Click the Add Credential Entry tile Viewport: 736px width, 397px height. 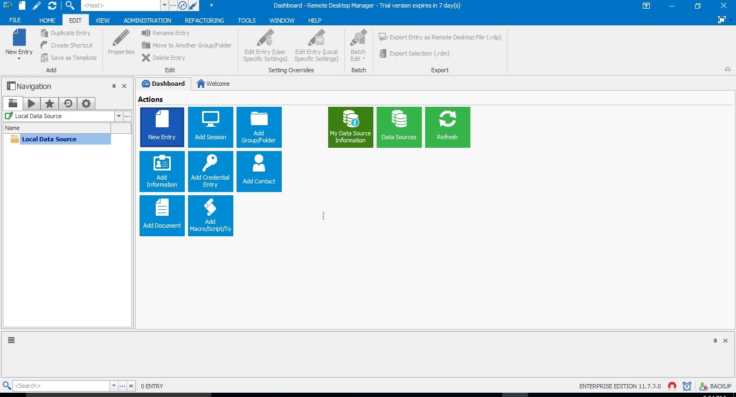tap(211, 172)
